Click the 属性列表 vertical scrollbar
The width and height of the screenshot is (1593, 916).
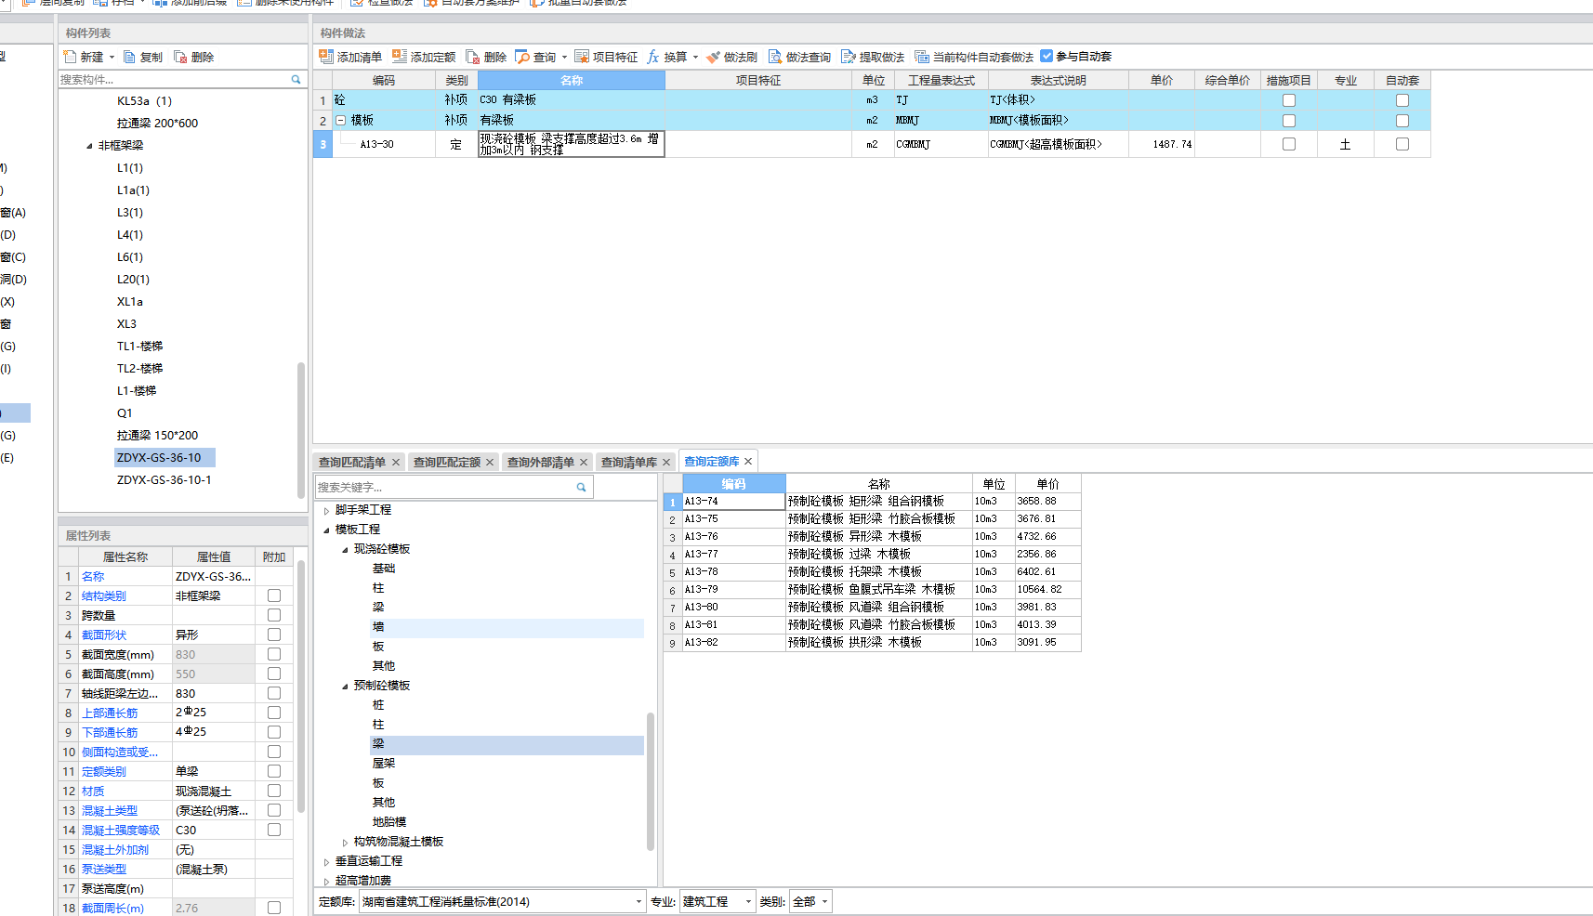coord(301,687)
